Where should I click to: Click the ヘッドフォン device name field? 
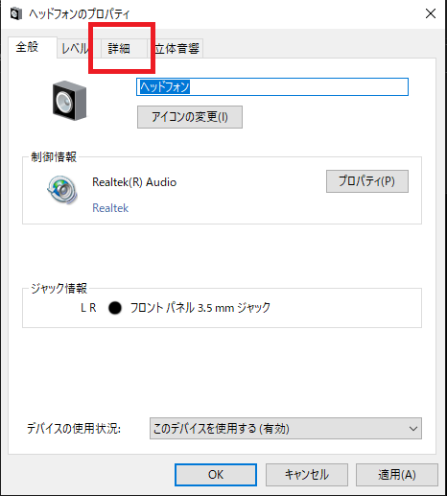[x=272, y=86]
